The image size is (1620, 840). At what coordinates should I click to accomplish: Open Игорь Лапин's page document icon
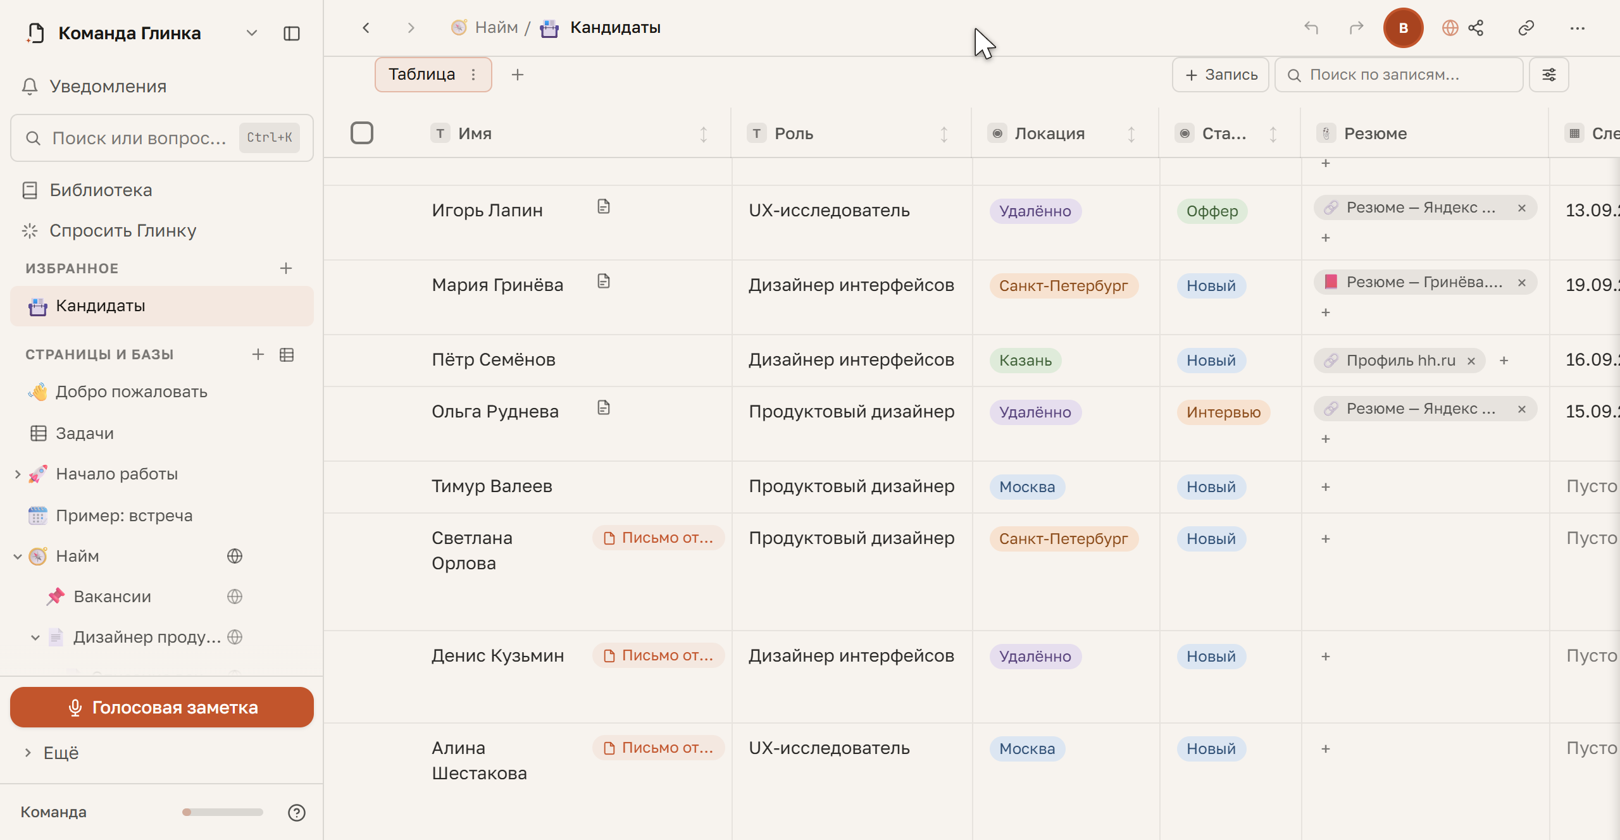604,207
